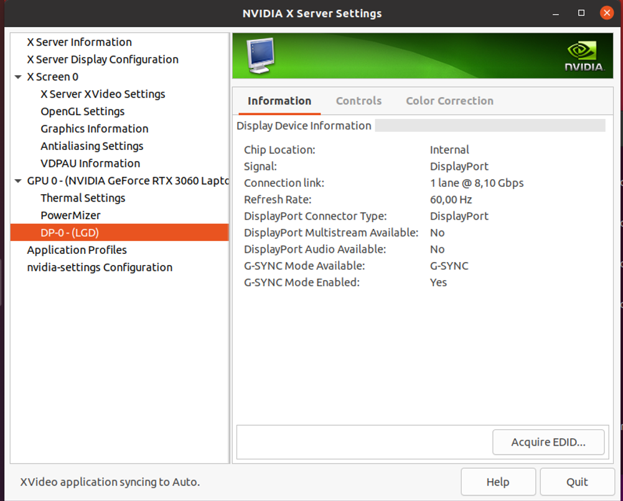Click the 'G-SYNC' mode available value

click(449, 266)
